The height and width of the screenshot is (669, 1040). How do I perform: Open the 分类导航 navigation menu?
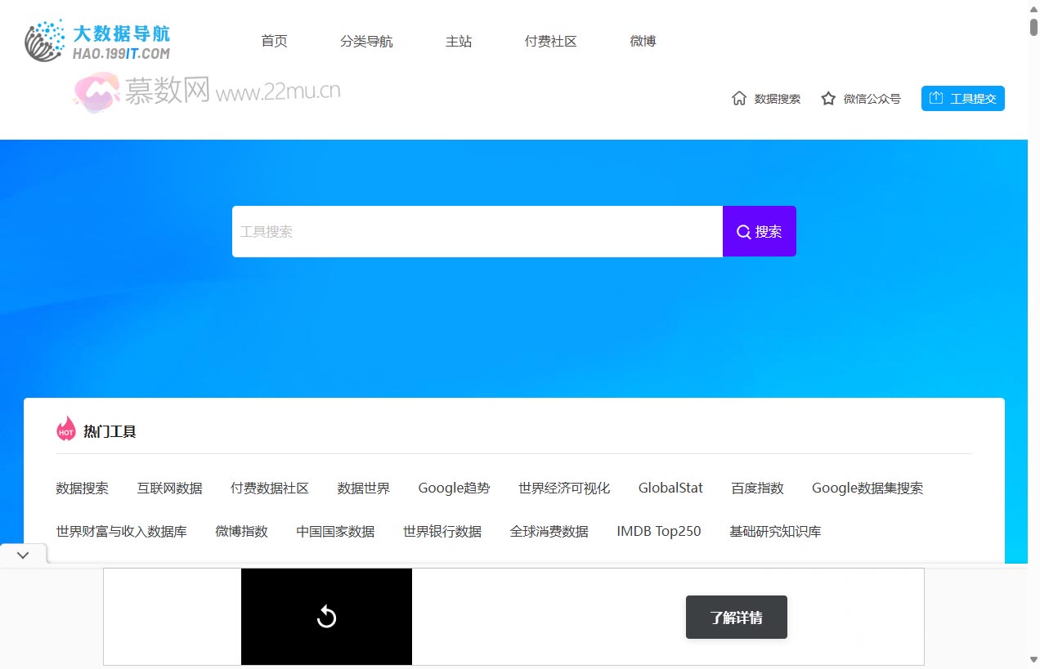click(x=366, y=41)
